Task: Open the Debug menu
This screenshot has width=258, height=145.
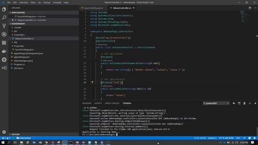Action: (x=47, y=2)
